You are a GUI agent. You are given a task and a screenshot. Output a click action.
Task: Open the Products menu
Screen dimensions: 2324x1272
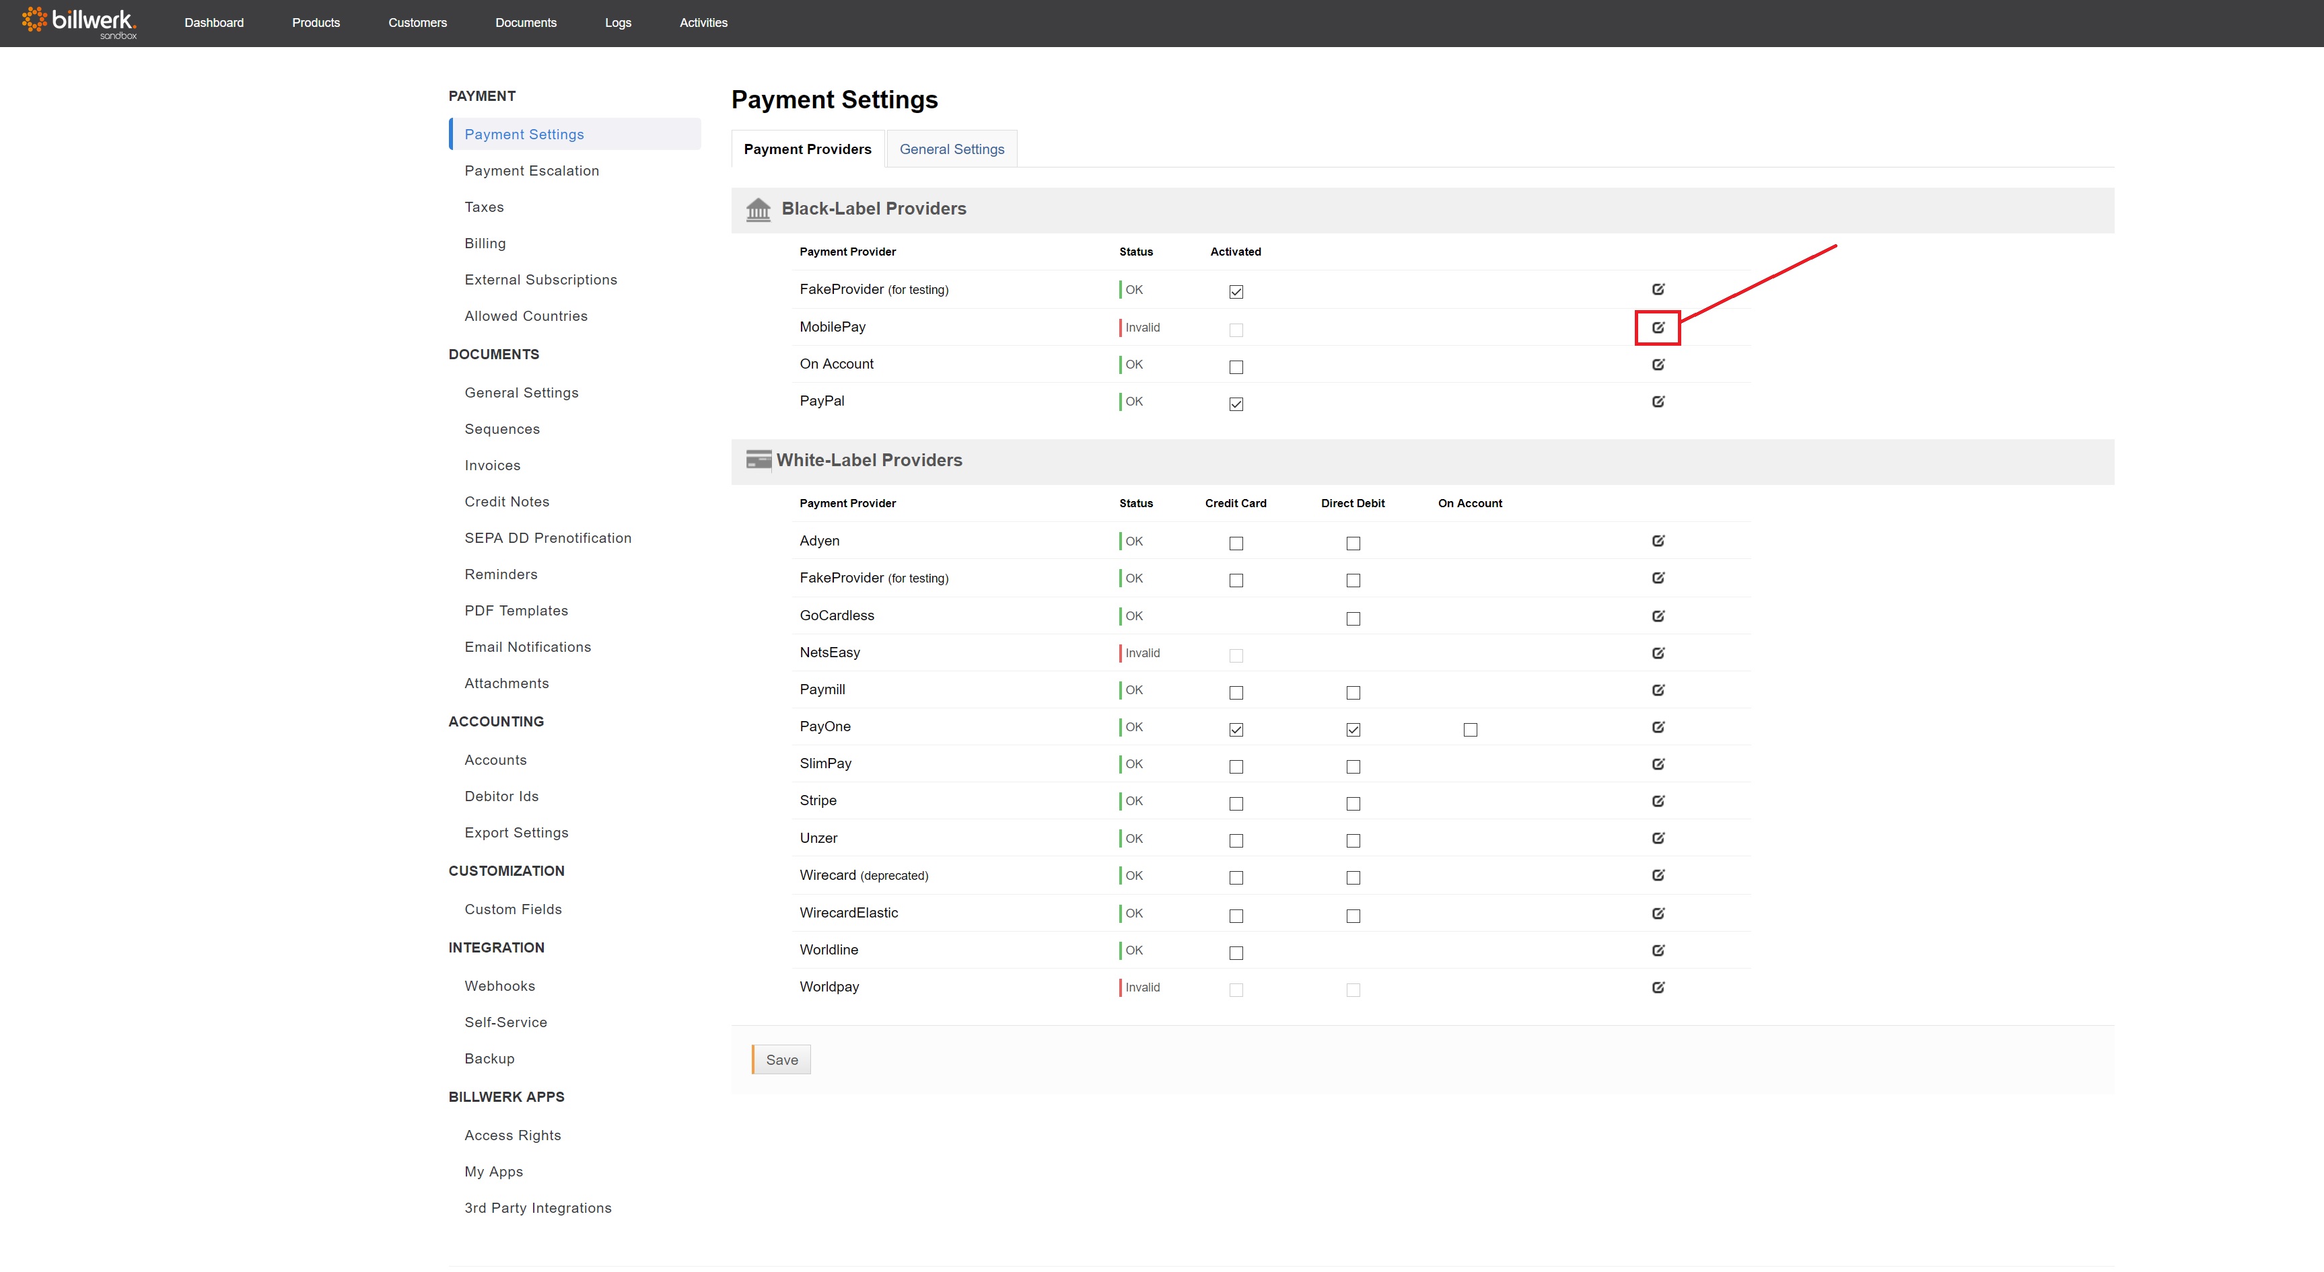coord(316,23)
